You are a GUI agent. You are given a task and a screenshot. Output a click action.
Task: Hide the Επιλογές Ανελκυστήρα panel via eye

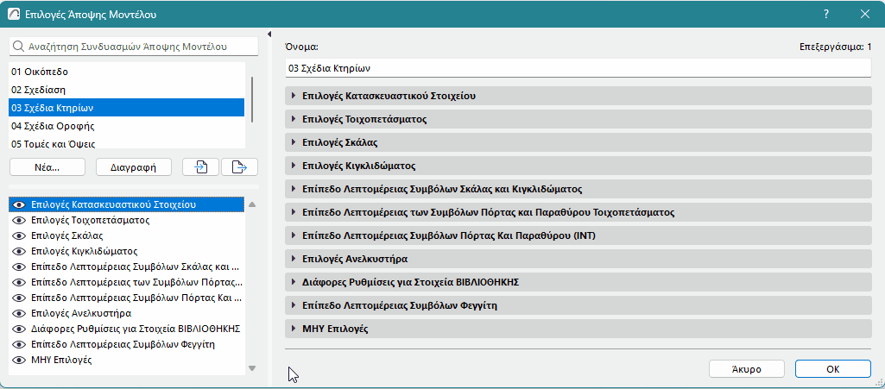19,313
